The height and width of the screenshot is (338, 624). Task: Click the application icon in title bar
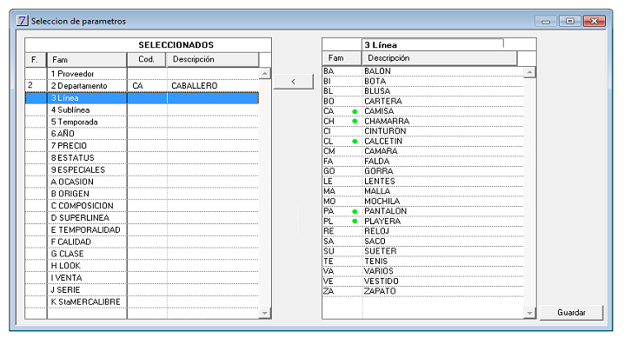[23, 21]
